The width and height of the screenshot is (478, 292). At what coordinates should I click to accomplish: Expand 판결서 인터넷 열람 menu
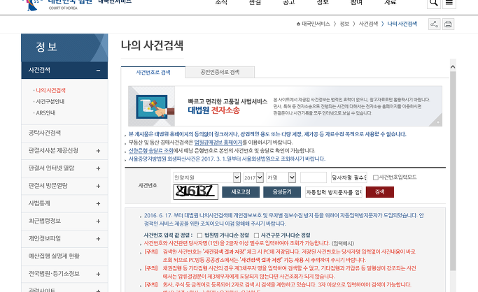[98, 168]
